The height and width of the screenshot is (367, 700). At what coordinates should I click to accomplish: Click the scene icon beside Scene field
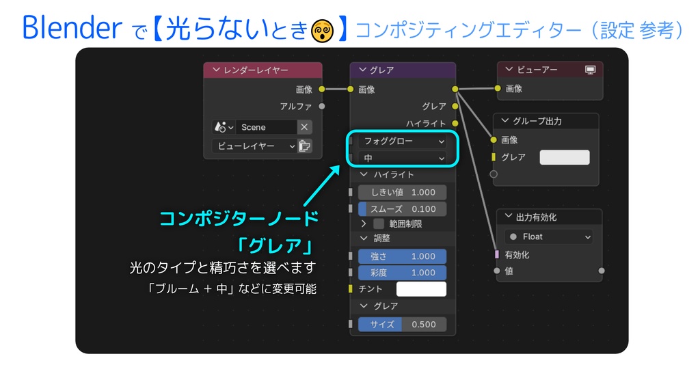coord(220,127)
